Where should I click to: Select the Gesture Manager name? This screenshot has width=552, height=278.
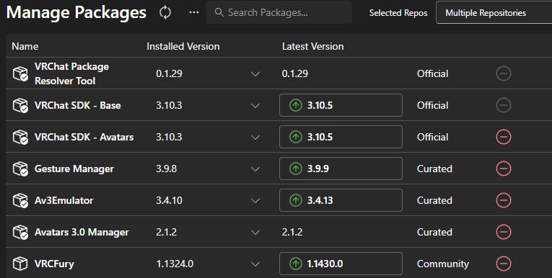tap(74, 169)
